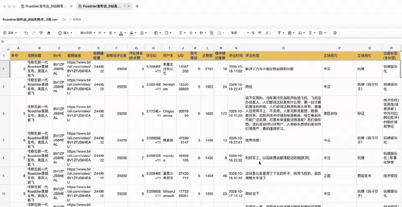
Task: Open the 默认字体 font family dropdown
Action: click(88, 33)
